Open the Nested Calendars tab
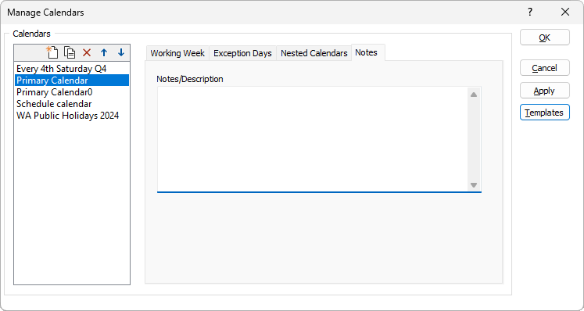 pos(314,53)
